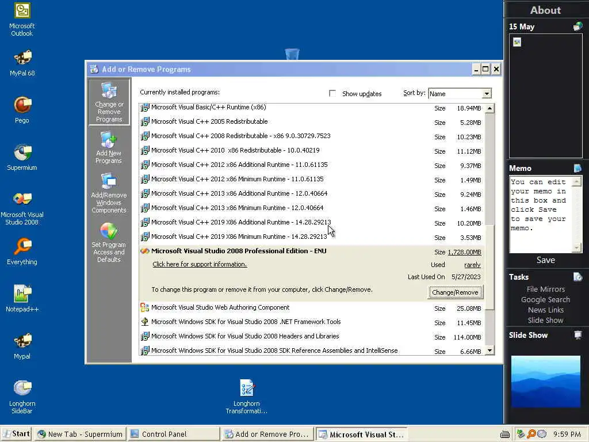The height and width of the screenshot is (442, 589).
Task: Open the Sort by Name dropdown
Action: click(x=487, y=94)
